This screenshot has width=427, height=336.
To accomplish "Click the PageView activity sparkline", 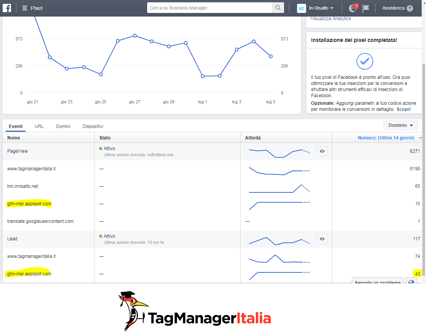I will (279, 153).
